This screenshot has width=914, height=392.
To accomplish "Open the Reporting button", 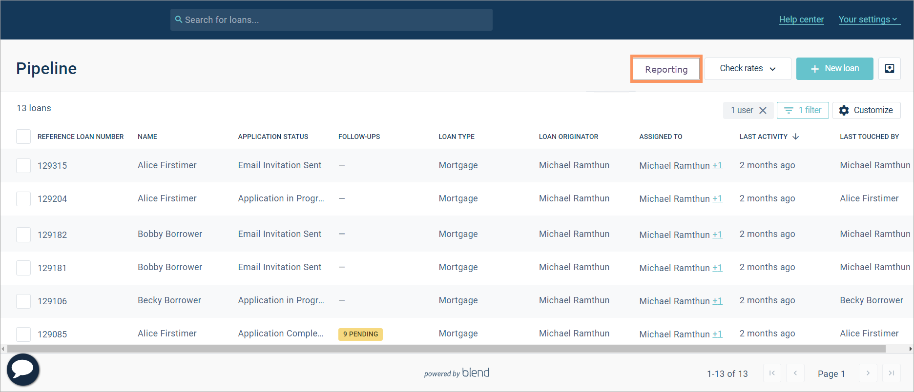I will (x=666, y=69).
